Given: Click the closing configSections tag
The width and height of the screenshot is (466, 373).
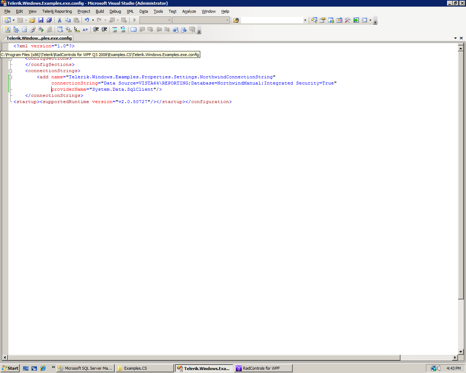Looking at the screenshot, I should (x=50, y=64).
